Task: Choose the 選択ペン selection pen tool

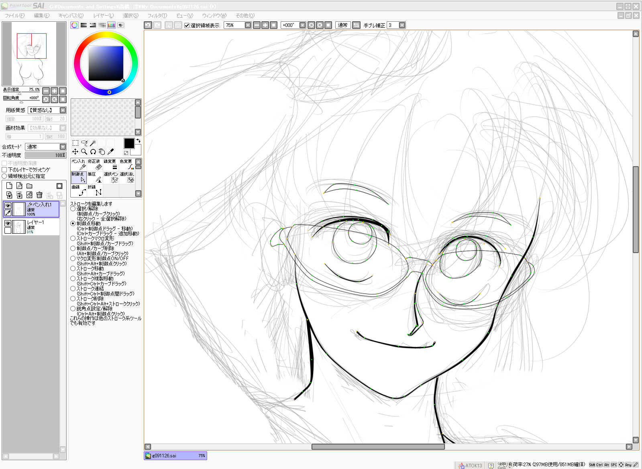Action: pyautogui.click(x=111, y=177)
